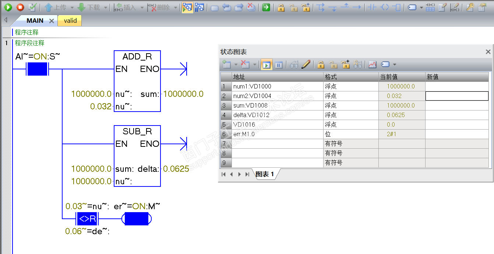Click the compile checkmark icon
Viewport: 494px width, 254px height.
coord(32,7)
